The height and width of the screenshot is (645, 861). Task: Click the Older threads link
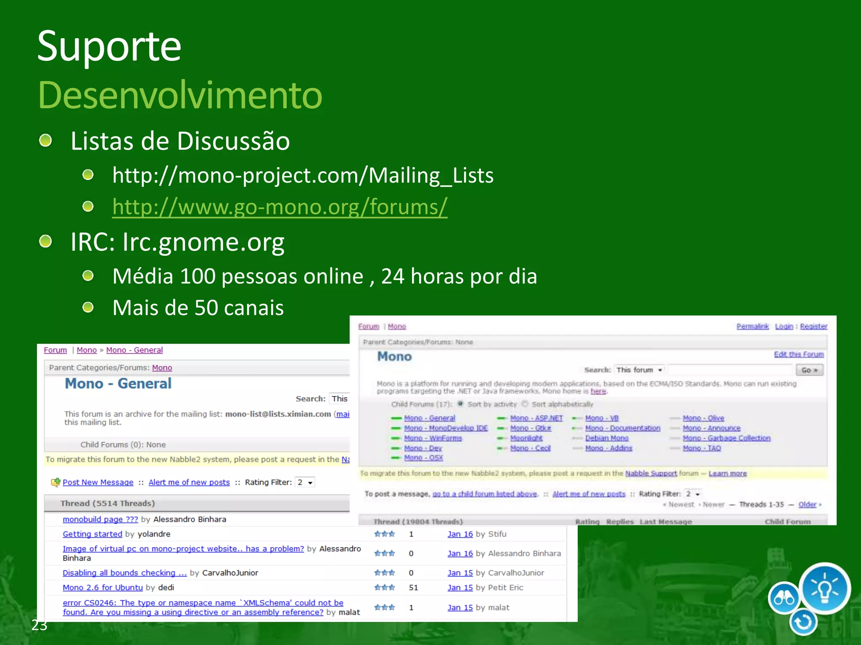pyautogui.click(x=807, y=504)
